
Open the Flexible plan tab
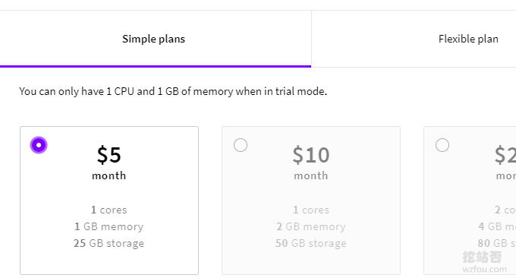coord(468,39)
